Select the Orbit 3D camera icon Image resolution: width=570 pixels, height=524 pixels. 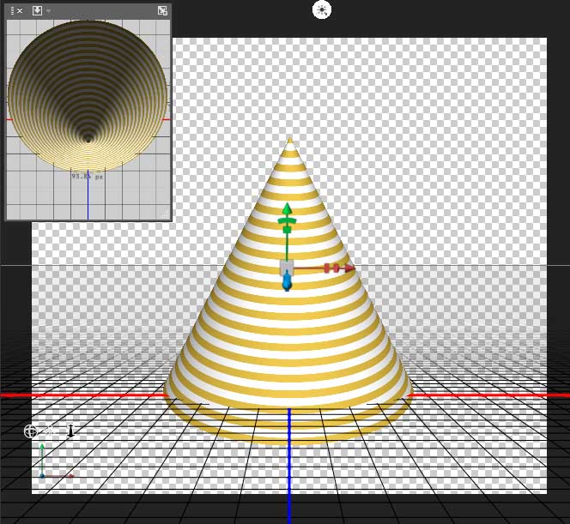31,431
